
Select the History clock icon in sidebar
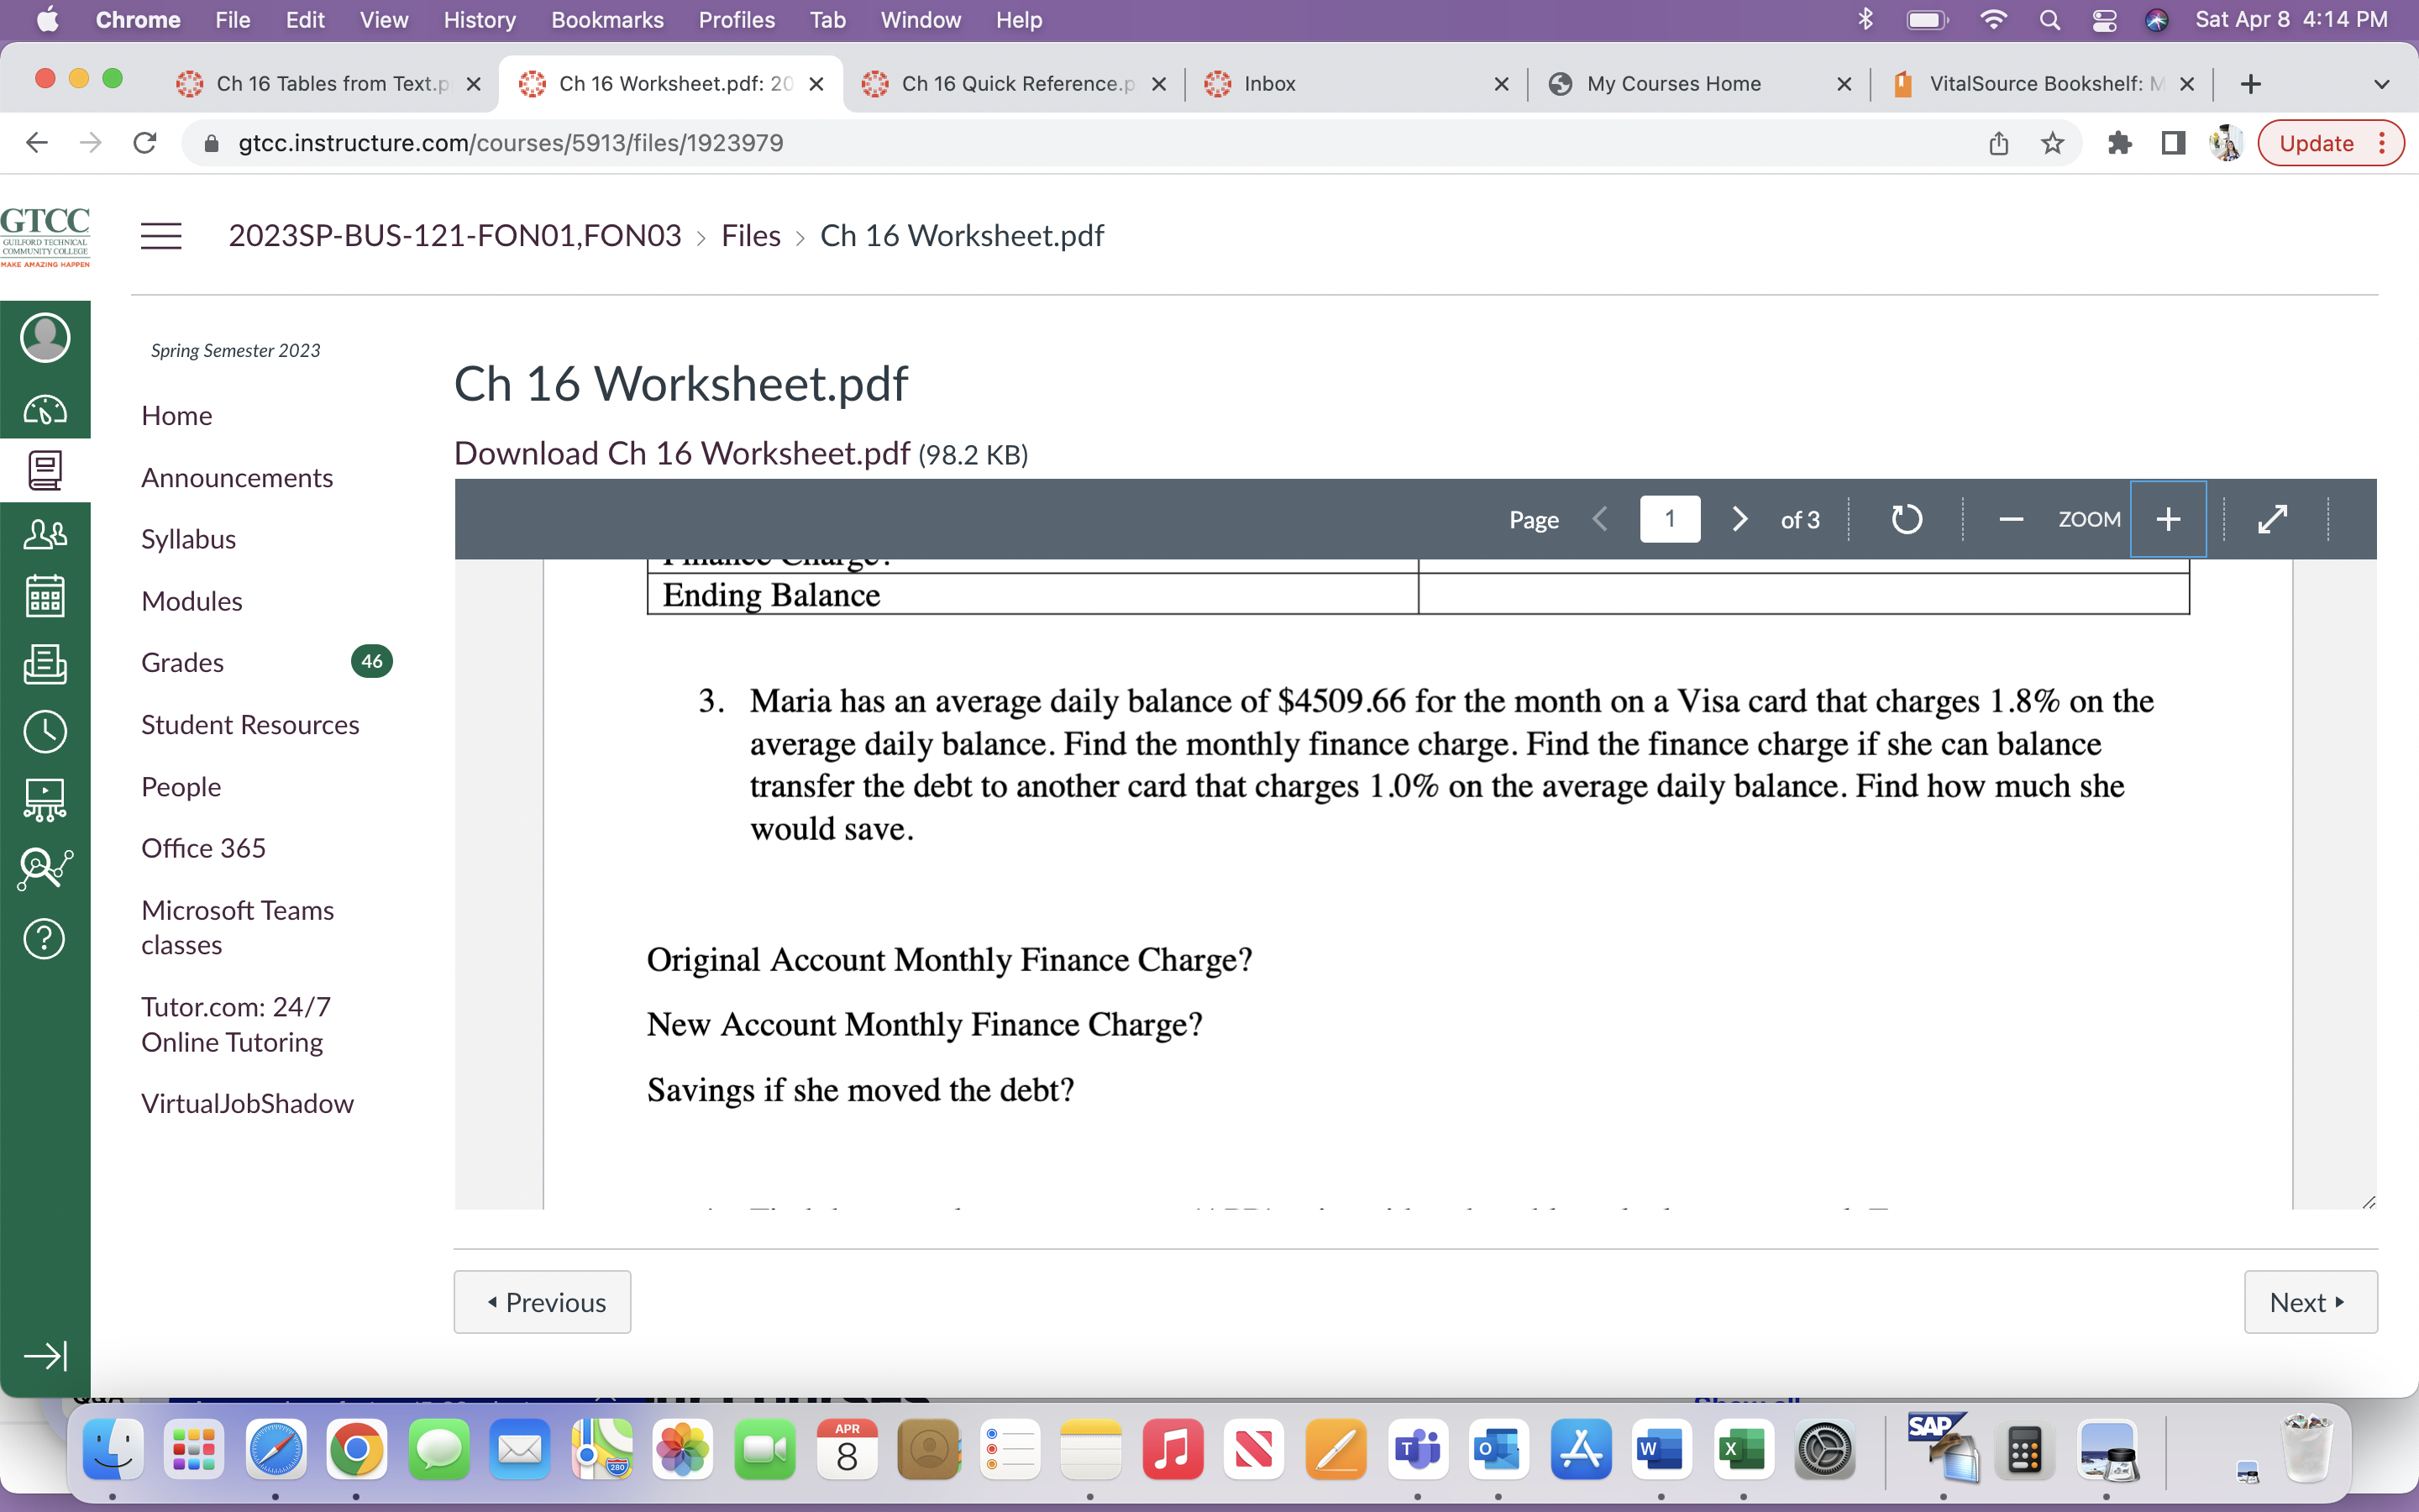pos(45,731)
